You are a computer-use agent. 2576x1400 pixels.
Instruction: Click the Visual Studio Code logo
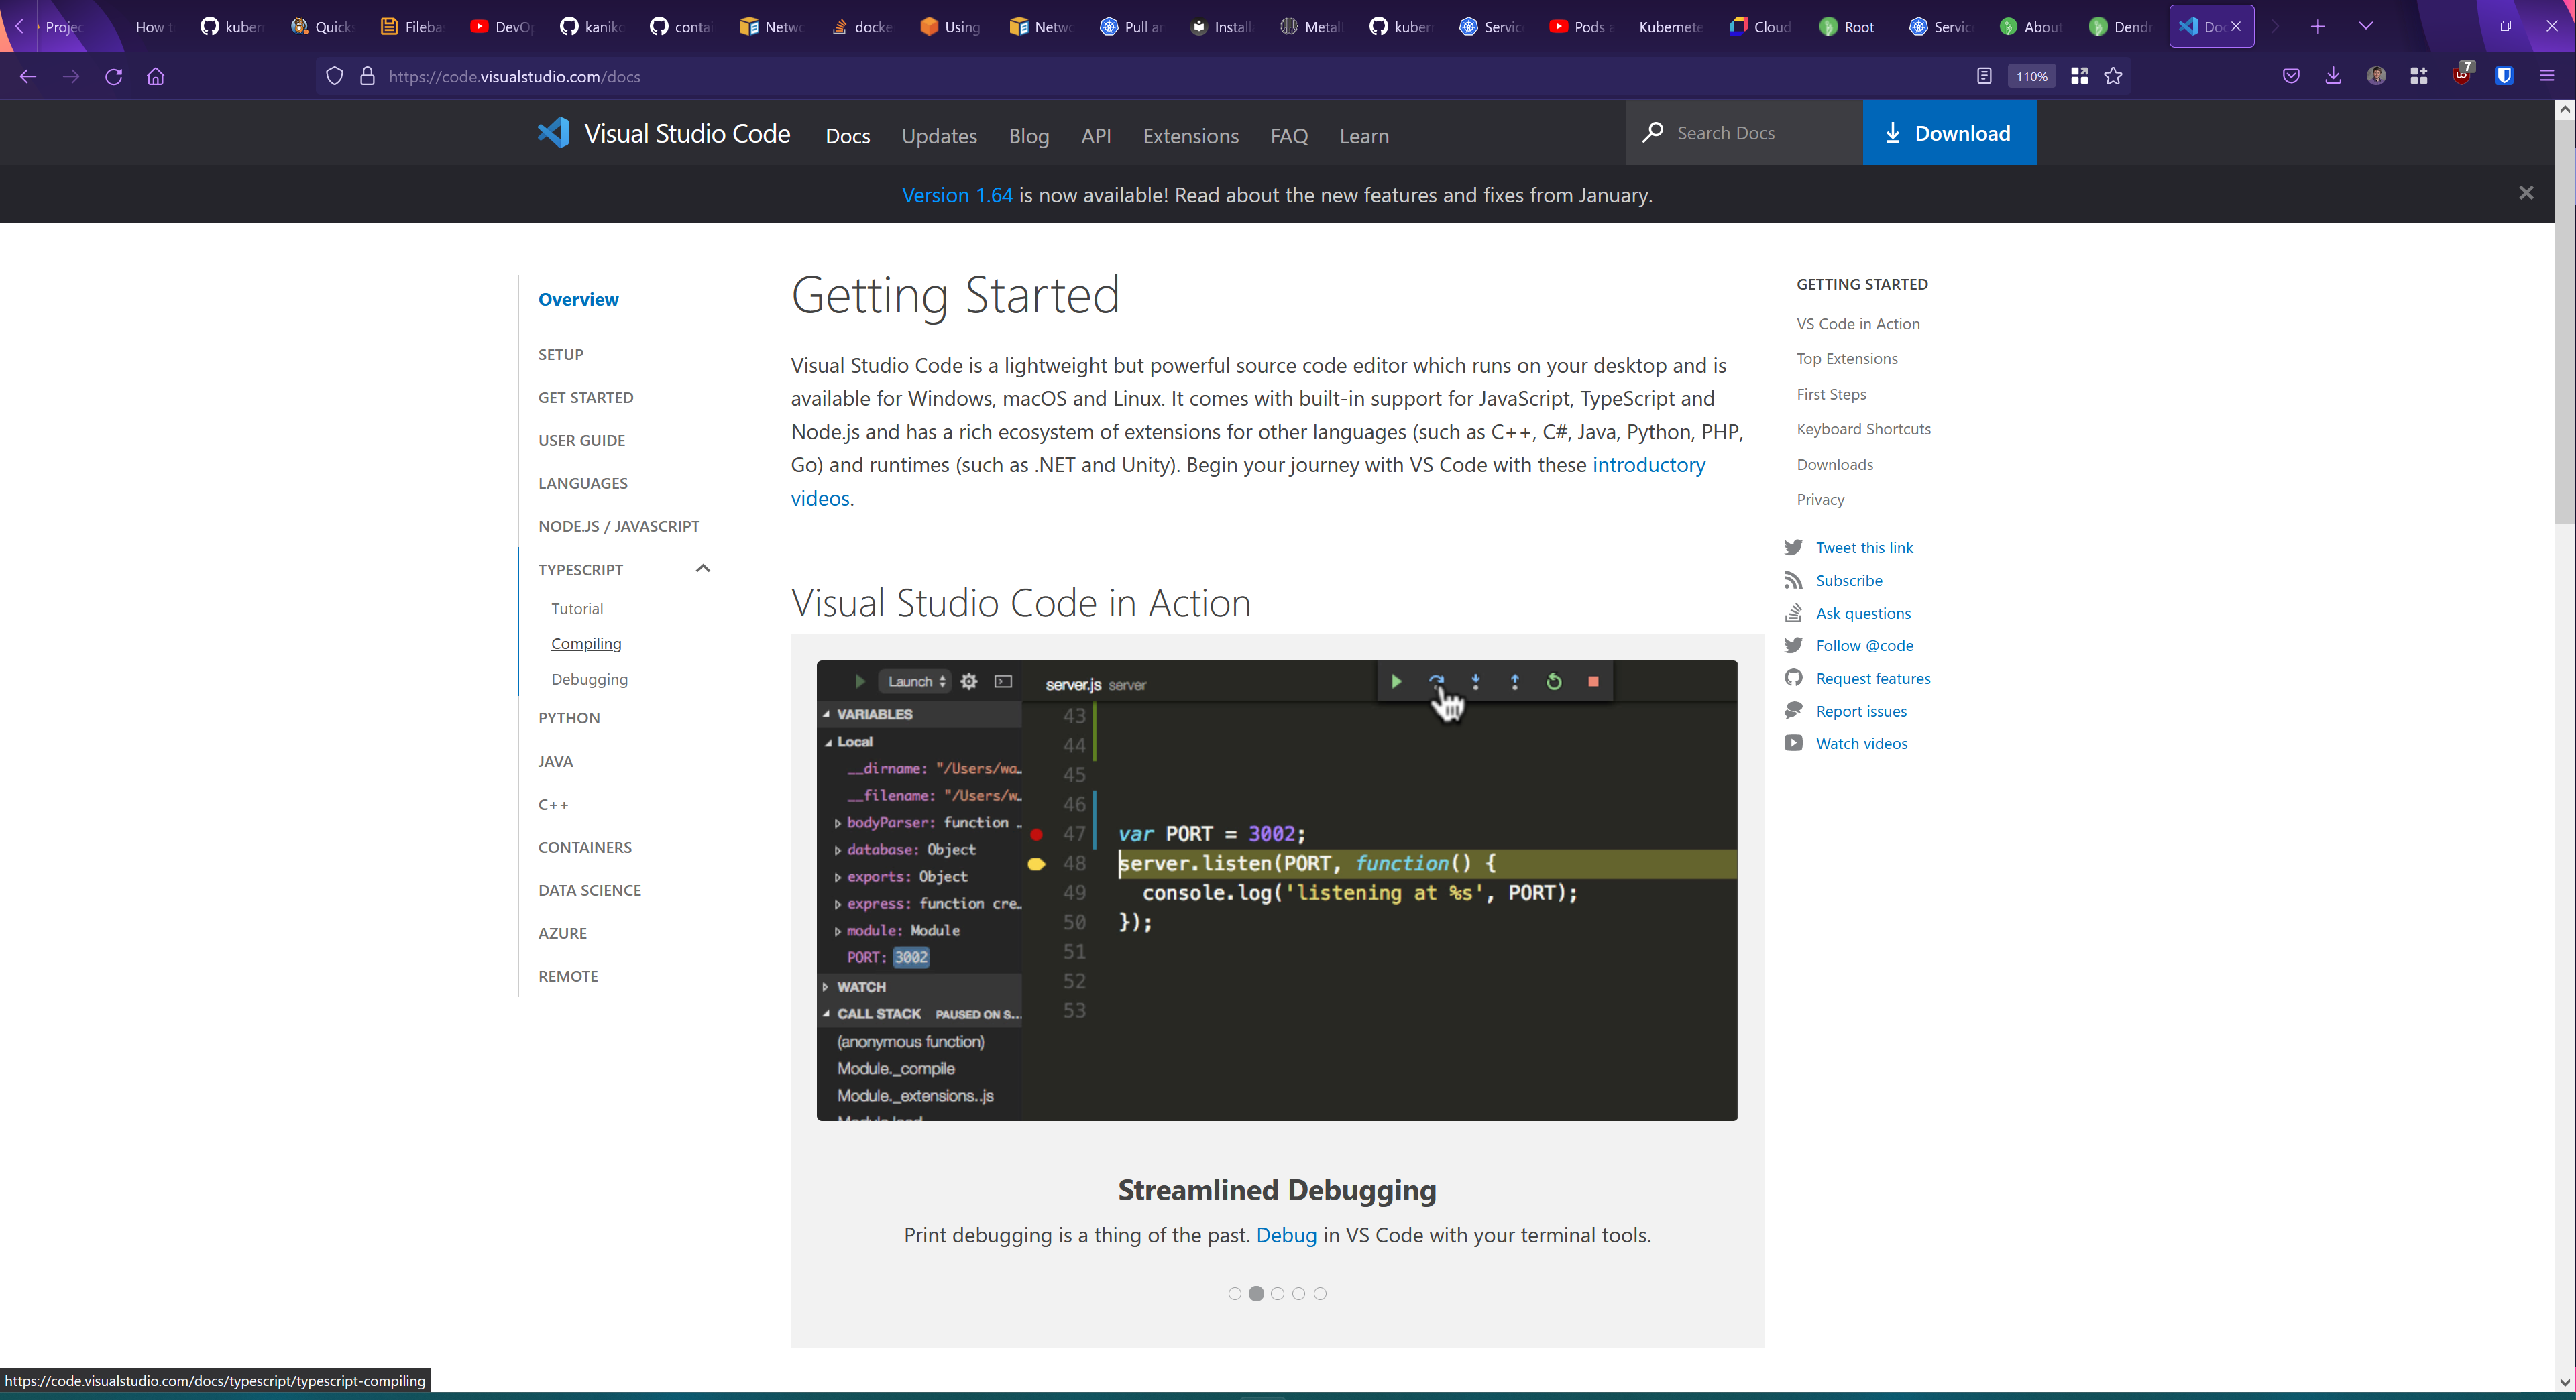[553, 132]
